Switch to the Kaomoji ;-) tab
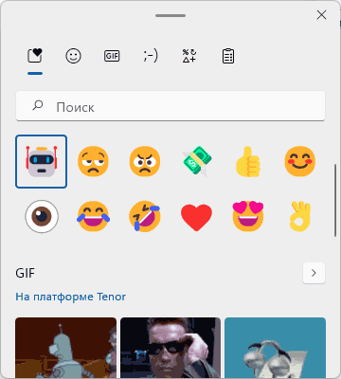The height and width of the screenshot is (379, 341). (x=151, y=56)
